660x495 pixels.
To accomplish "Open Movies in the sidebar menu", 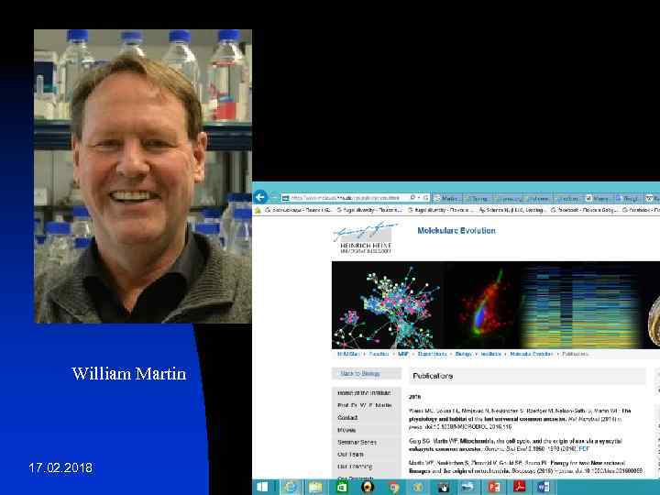I will pyautogui.click(x=346, y=430).
